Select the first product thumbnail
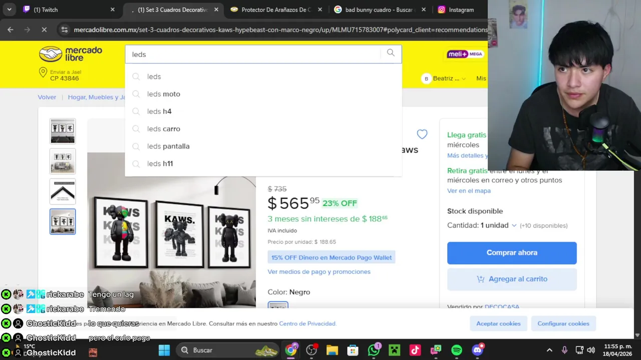 (63, 131)
